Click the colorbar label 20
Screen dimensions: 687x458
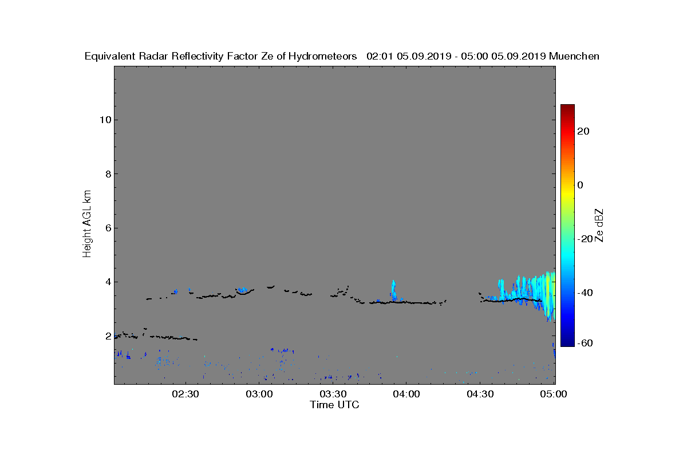(x=583, y=131)
